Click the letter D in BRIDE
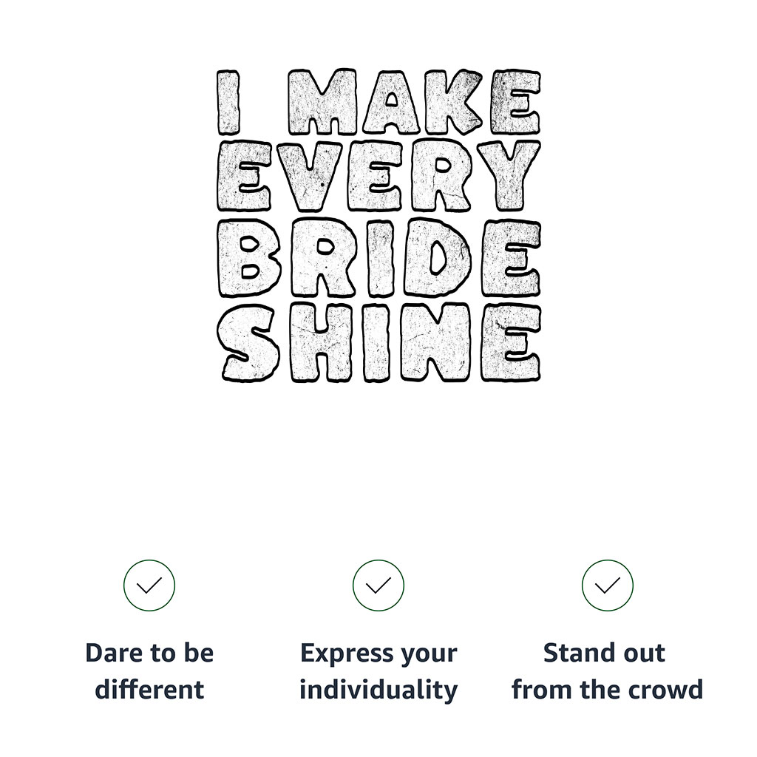 click(438, 259)
